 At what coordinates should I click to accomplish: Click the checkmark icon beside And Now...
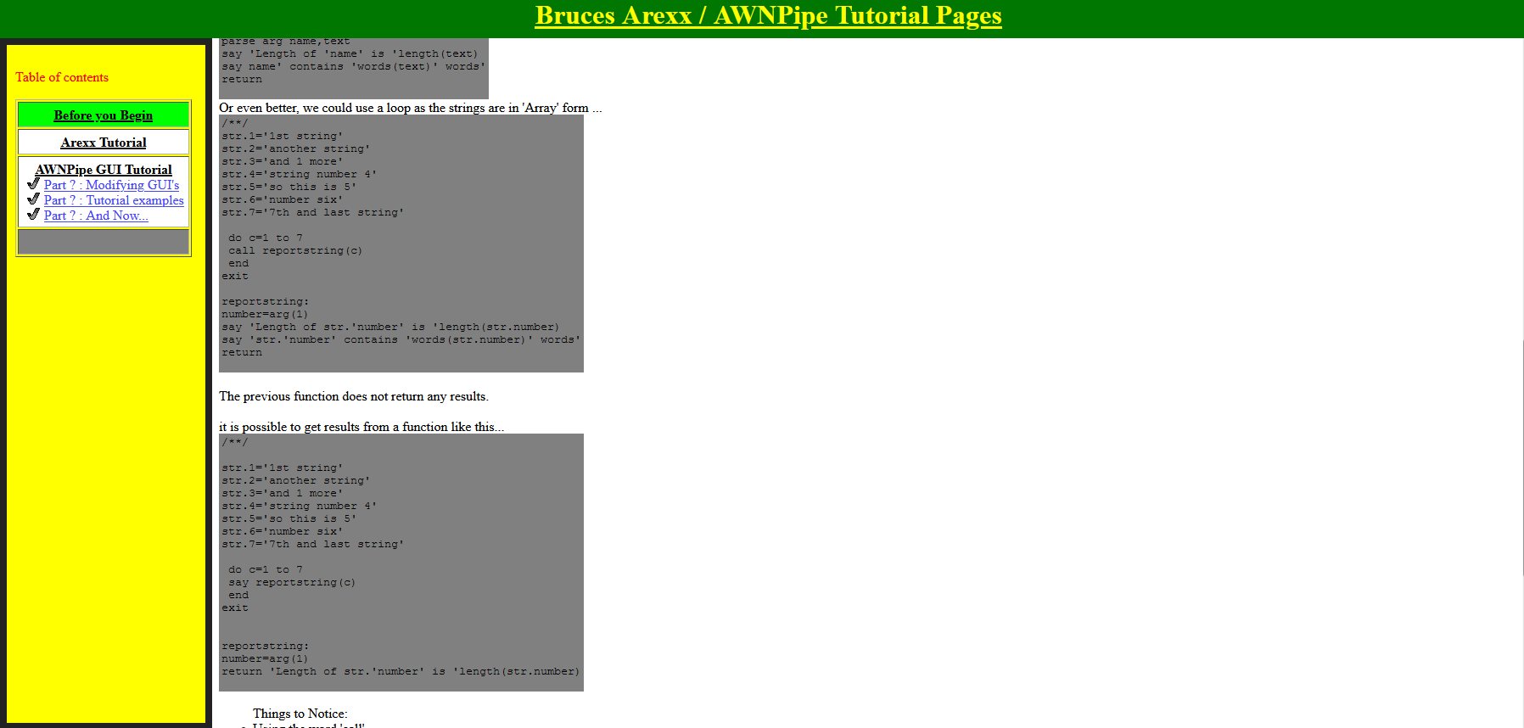tap(33, 214)
